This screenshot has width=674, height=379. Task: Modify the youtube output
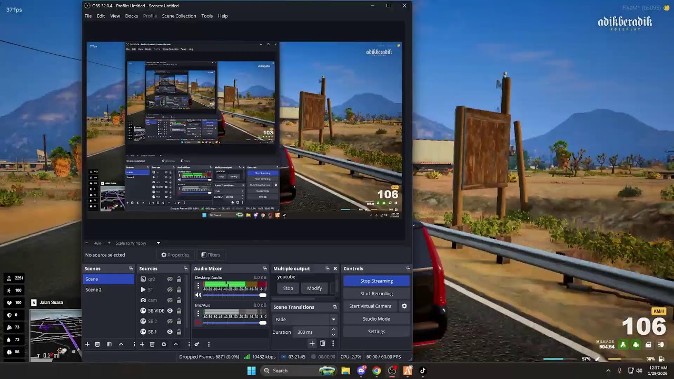314,288
